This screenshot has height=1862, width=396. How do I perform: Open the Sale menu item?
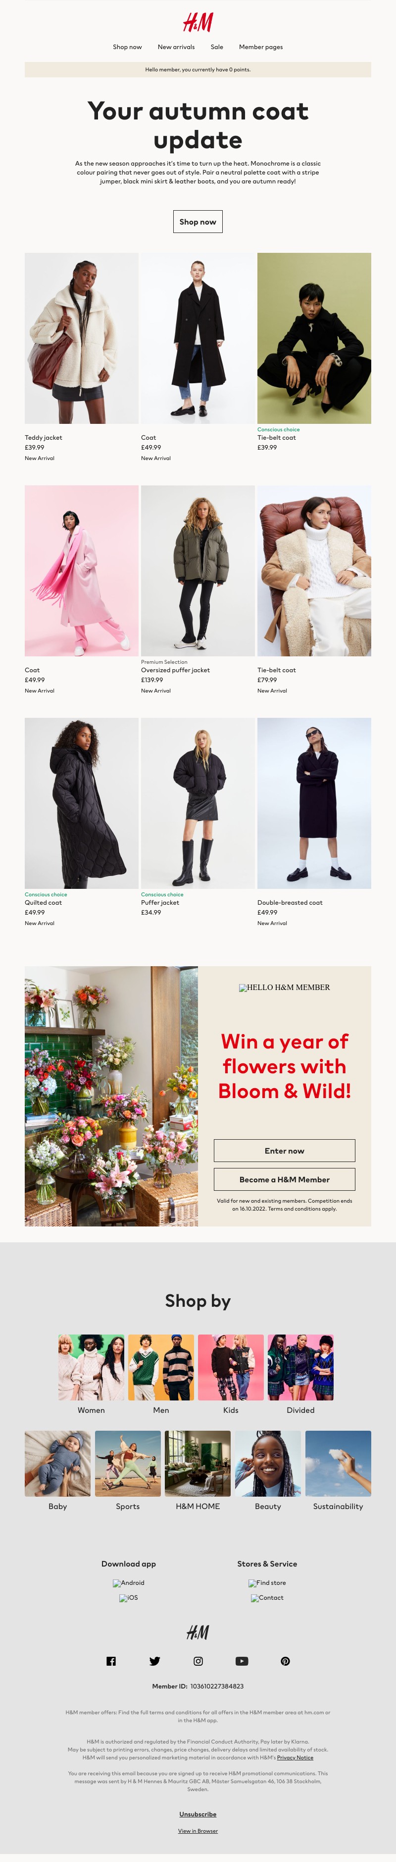(x=216, y=47)
